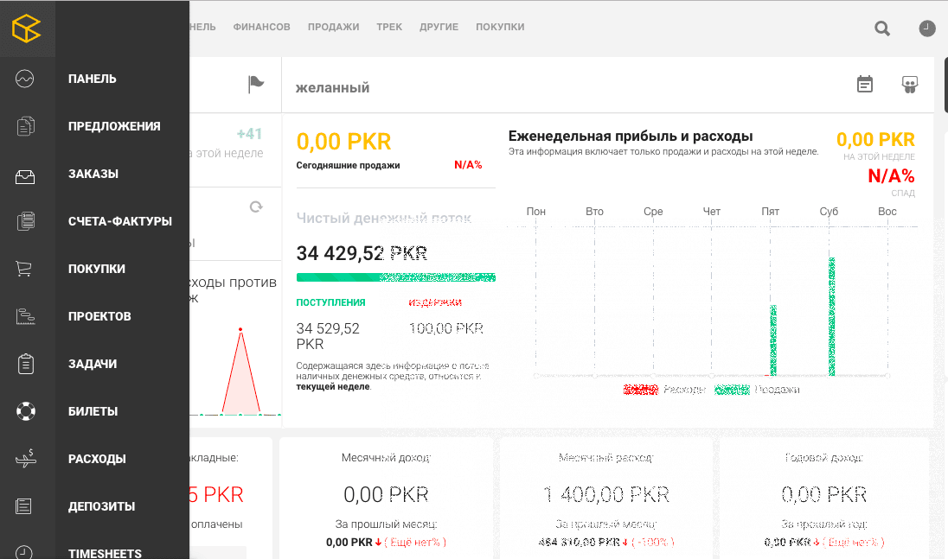The height and width of the screenshot is (559, 948).
Task: Click the yellow cube logo icon
Action: point(27,28)
